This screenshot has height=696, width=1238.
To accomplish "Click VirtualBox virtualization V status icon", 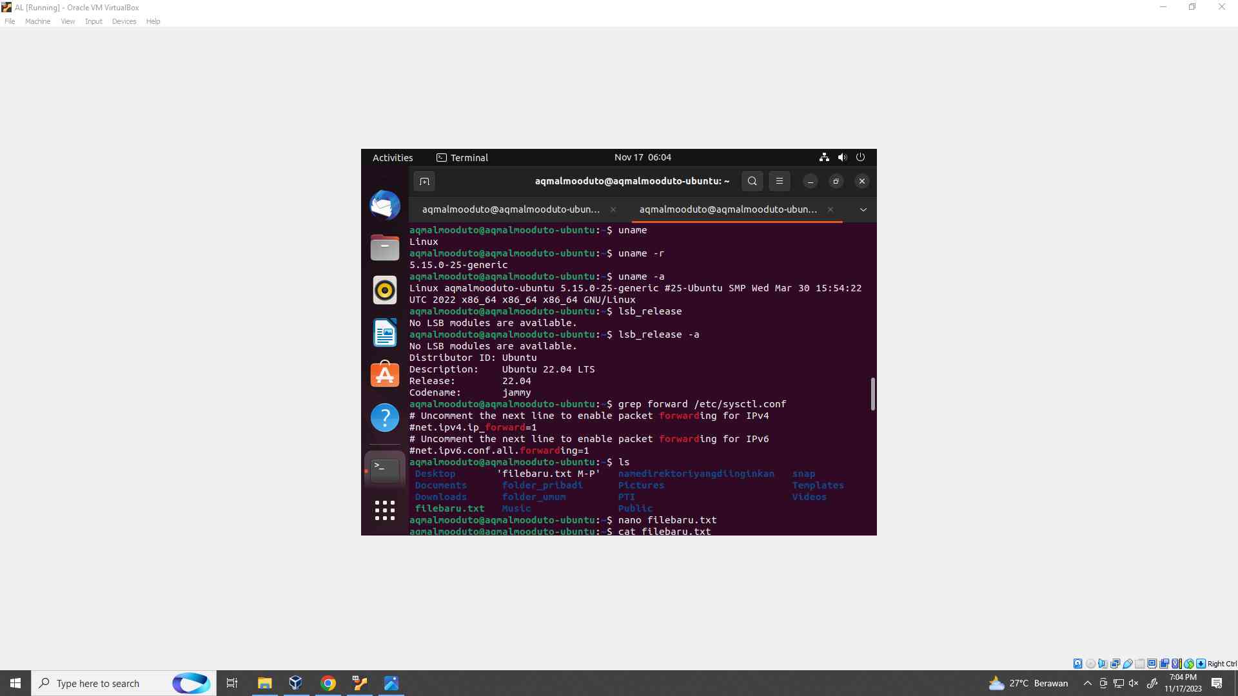I will coord(1175,664).
